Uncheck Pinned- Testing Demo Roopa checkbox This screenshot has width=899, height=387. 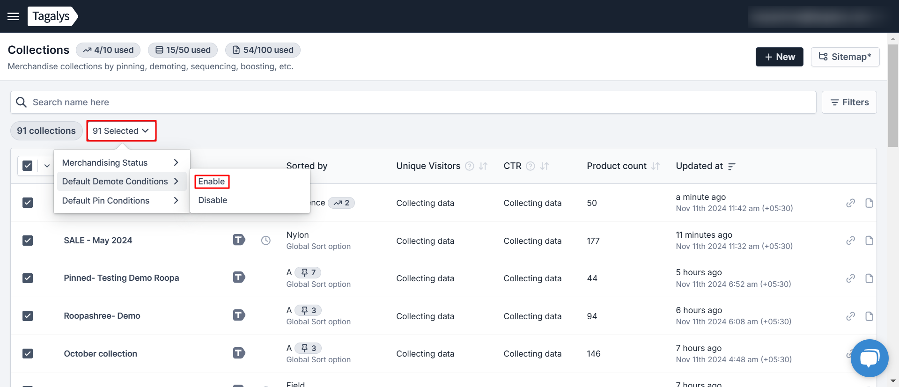pyautogui.click(x=28, y=278)
